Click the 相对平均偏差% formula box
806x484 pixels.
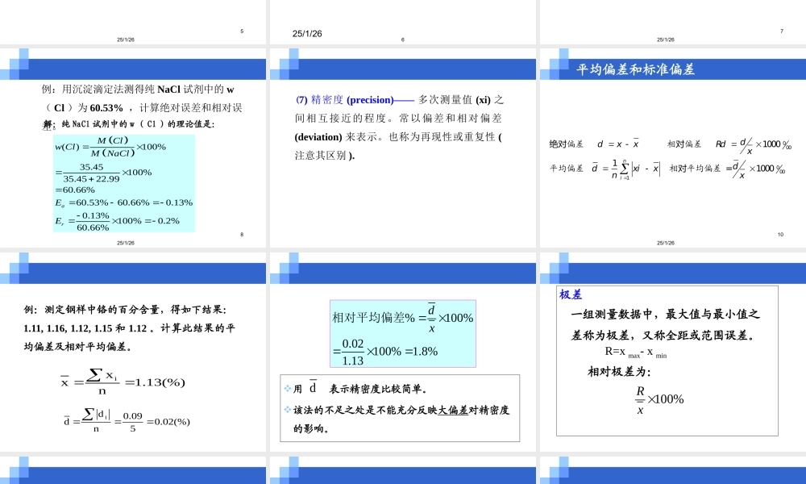(x=402, y=333)
